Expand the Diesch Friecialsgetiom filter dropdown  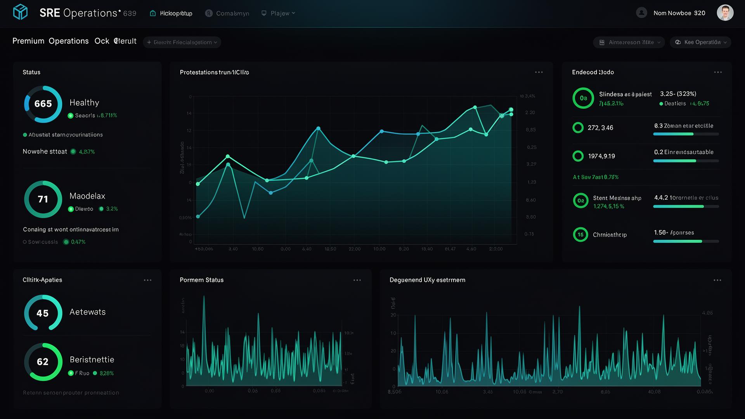point(182,42)
